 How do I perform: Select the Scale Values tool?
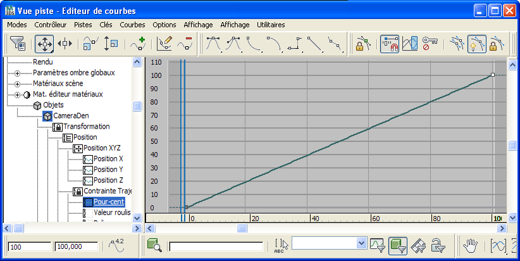click(111, 44)
